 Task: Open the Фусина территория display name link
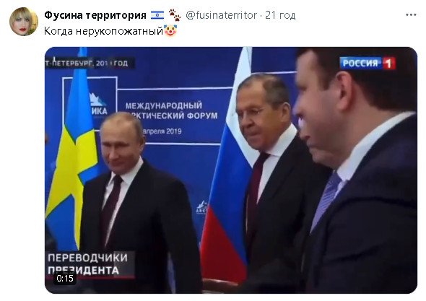tap(95, 15)
